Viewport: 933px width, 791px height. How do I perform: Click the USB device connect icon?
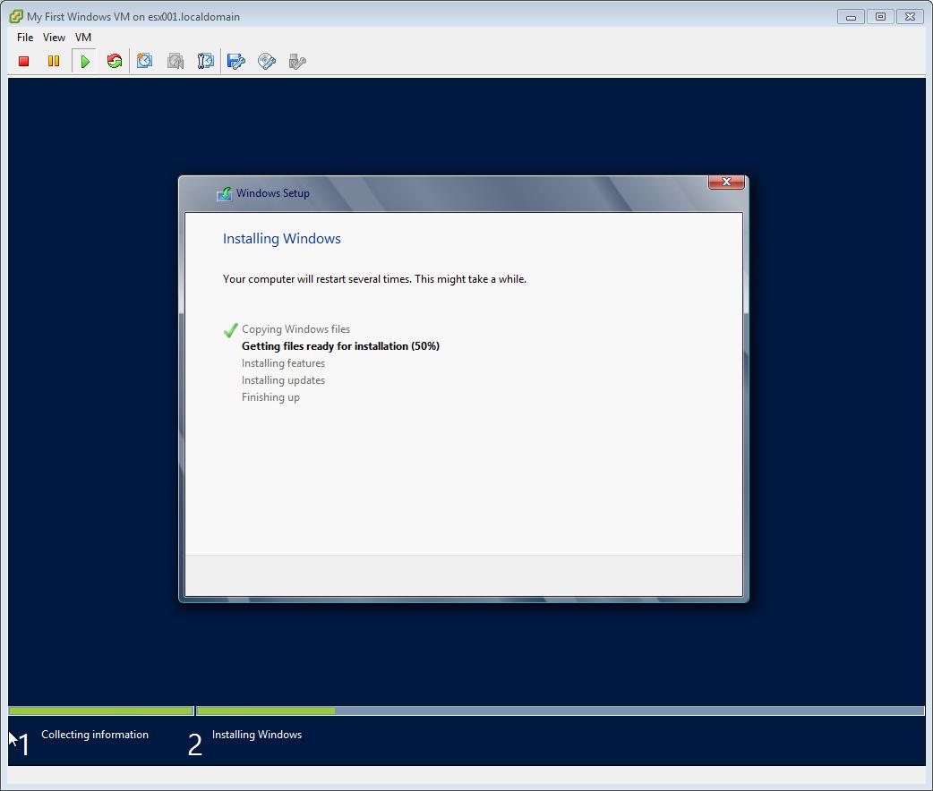pos(297,61)
